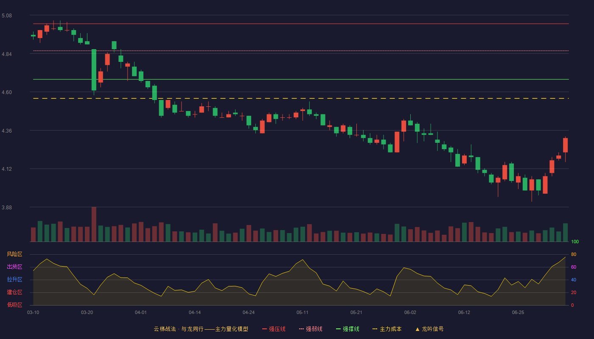Click the green 100 indicator scale value
This screenshot has height=339, width=594.
pos(575,242)
